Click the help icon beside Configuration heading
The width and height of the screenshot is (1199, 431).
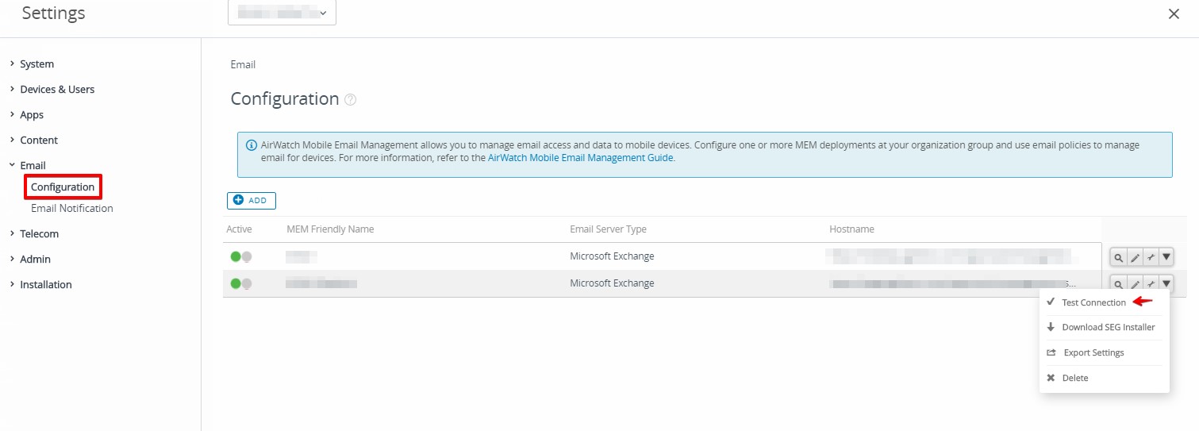(351, 100)
